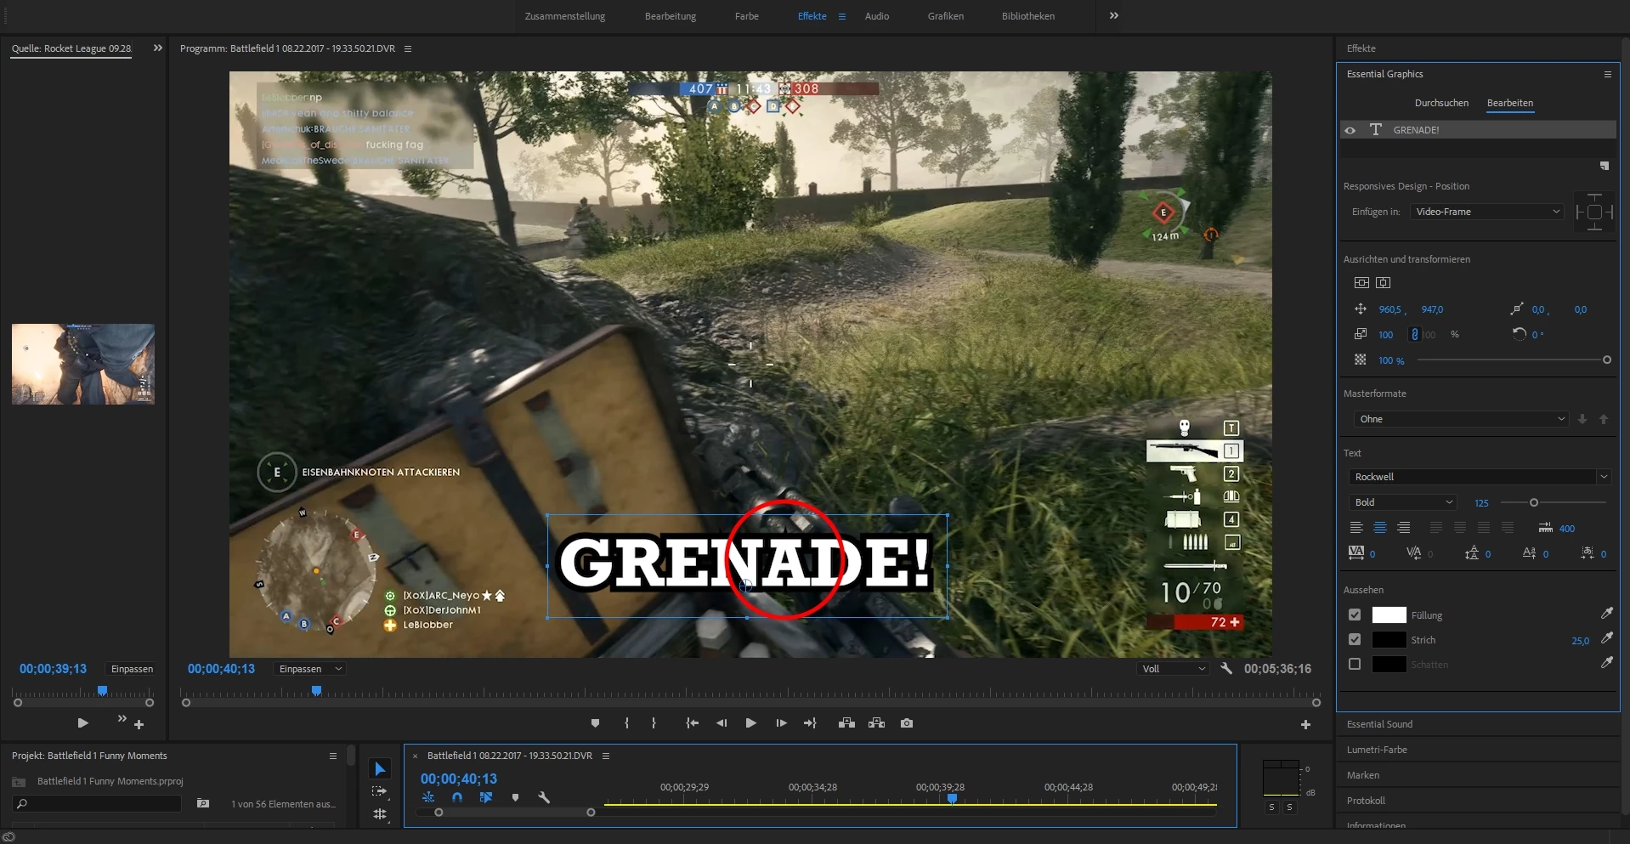Open the Masterformate Ohne dropdown
The width and height of the screenshot is (1630, 844).
coord(1460,419)
